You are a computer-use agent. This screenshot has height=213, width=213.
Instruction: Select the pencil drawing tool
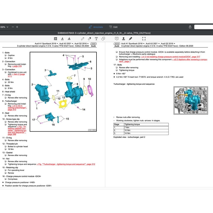coord(83,39)
